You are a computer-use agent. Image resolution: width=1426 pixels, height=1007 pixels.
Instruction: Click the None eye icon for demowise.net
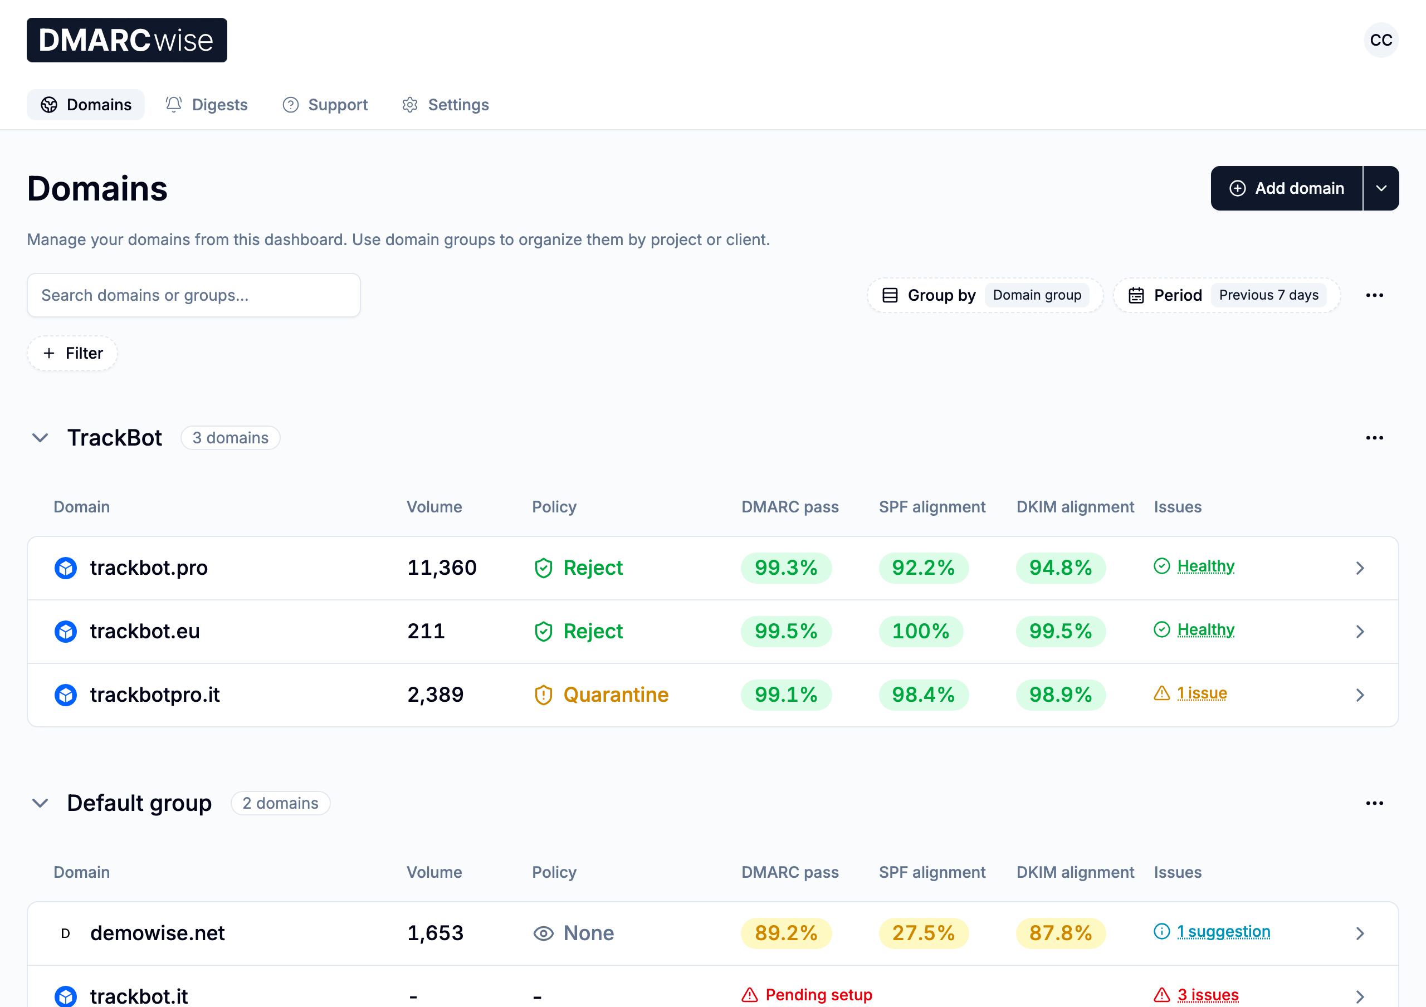tap(544, 933)
